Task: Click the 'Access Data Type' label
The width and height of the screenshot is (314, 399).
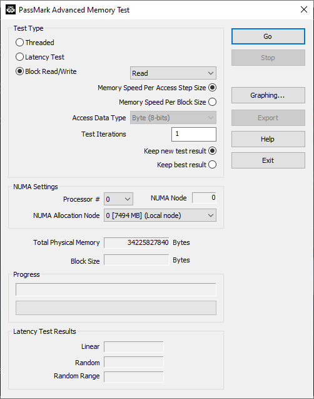Action: coord(99,118)
